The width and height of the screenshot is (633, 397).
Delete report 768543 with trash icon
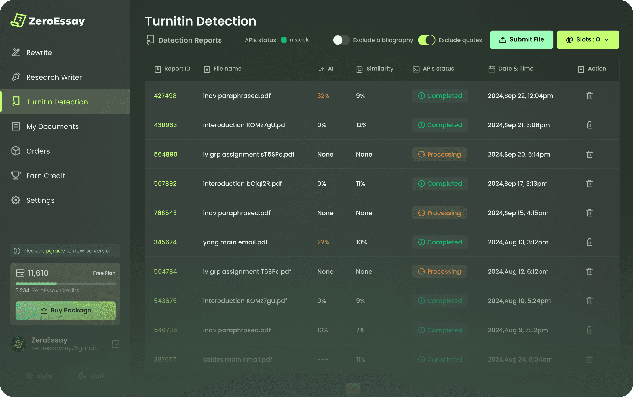590,213
